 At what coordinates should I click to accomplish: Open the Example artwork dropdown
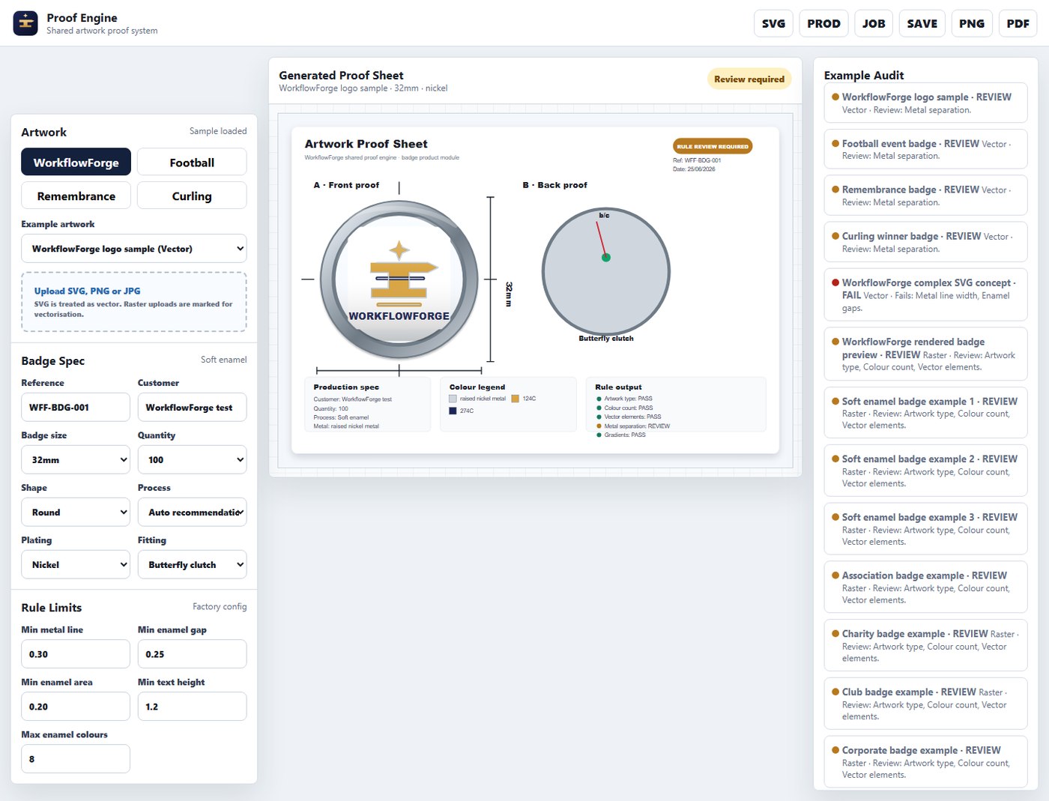(x=134, y=249)
